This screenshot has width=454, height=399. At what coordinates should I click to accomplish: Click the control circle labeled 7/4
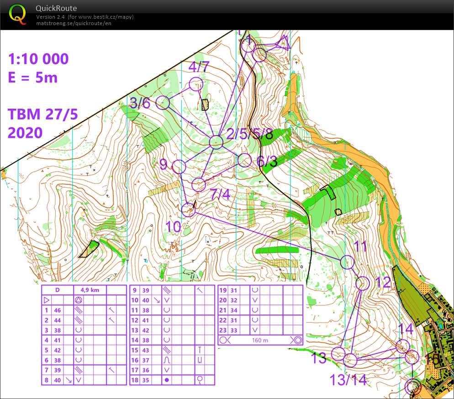[x=199, y=185]
